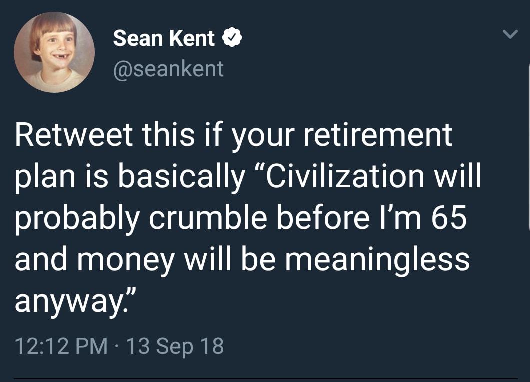Image resolution: width=530 pixels, height=382 pixels.
Task: Click the word "this" in the tweet
Action: 170,136
